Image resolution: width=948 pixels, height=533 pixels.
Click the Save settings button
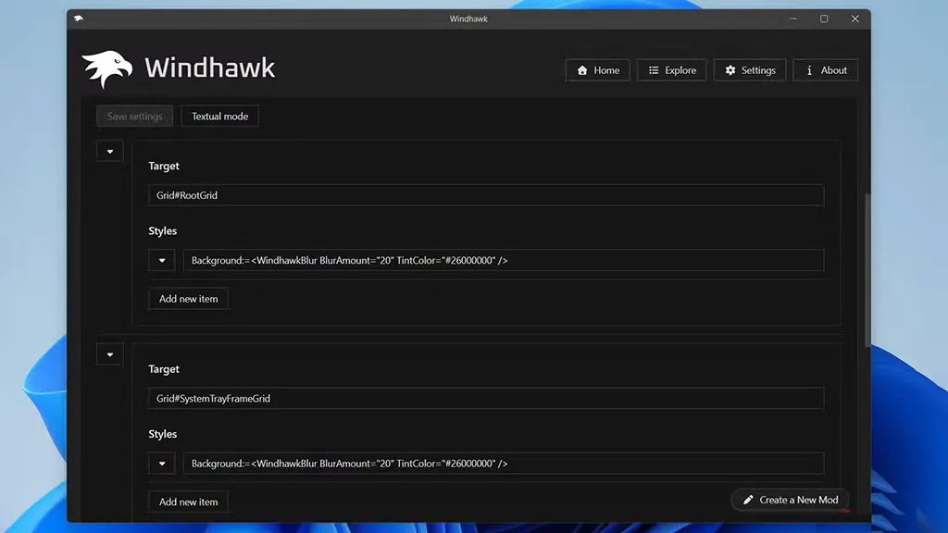[133, 116]
